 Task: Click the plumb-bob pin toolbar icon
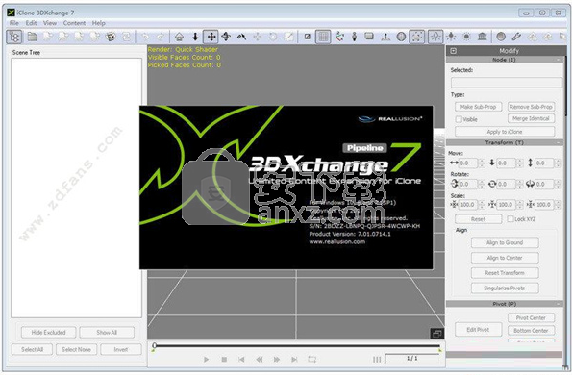[x=354, y=37]
